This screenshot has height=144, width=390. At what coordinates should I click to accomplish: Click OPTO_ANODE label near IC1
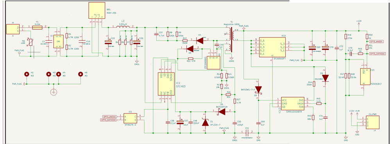click(x=109, y=116)
